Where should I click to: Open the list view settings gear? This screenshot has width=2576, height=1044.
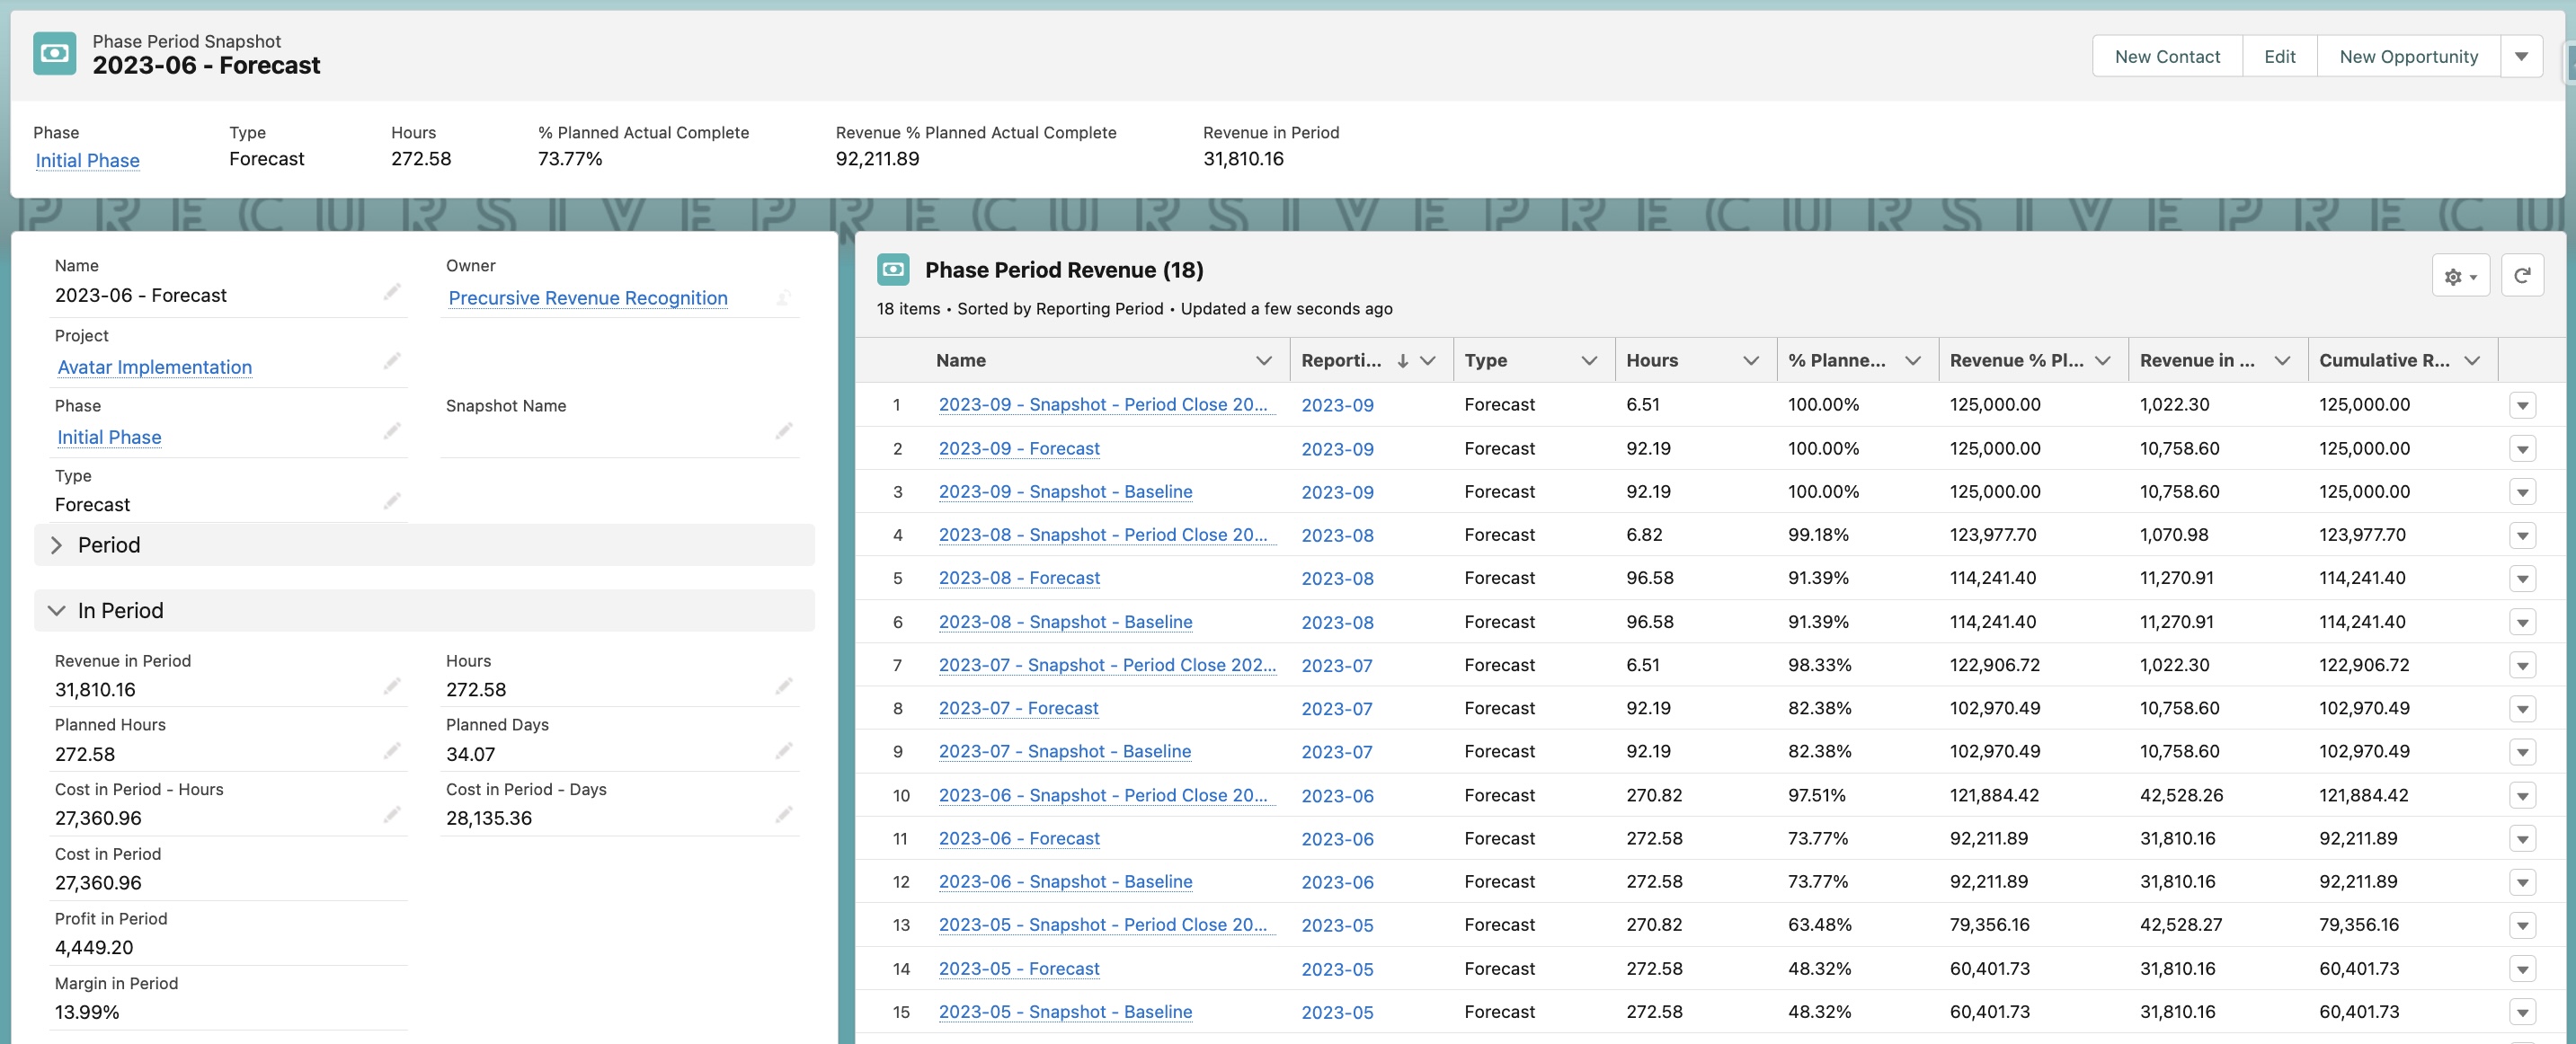pos(2459,275)
